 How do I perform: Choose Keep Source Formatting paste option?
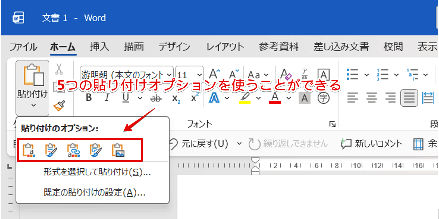[x=29, y=150]
